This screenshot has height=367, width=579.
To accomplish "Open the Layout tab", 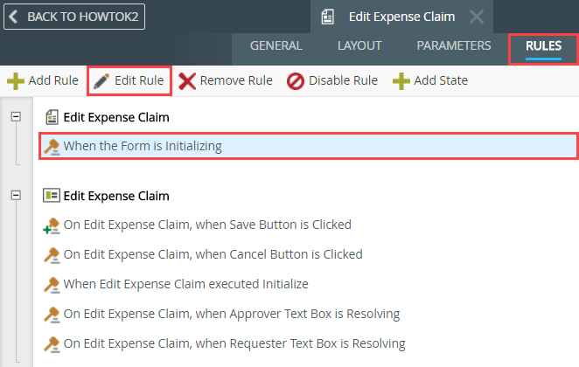I will pos(359,46).
